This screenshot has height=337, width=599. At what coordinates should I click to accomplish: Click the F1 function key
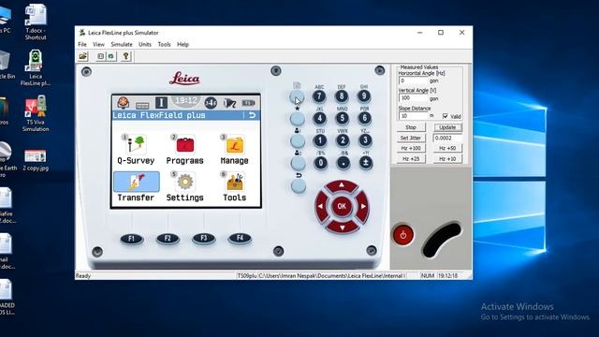coord(132,239)
